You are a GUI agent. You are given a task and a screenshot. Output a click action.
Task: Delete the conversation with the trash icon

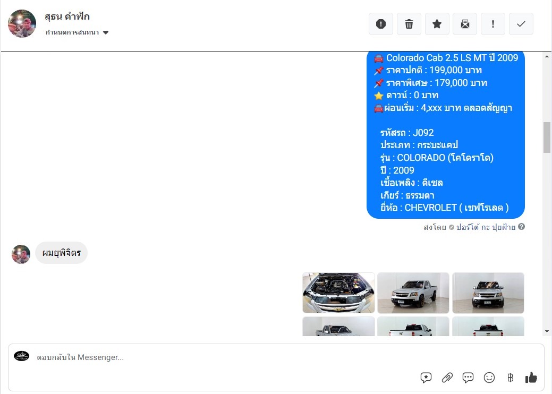pyautogui.click(x=409, y=24)
